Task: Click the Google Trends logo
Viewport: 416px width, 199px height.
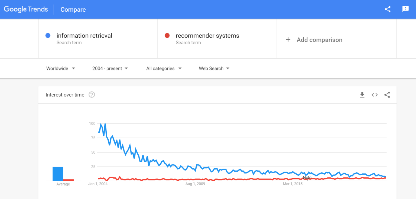Action: coord(26,9)
